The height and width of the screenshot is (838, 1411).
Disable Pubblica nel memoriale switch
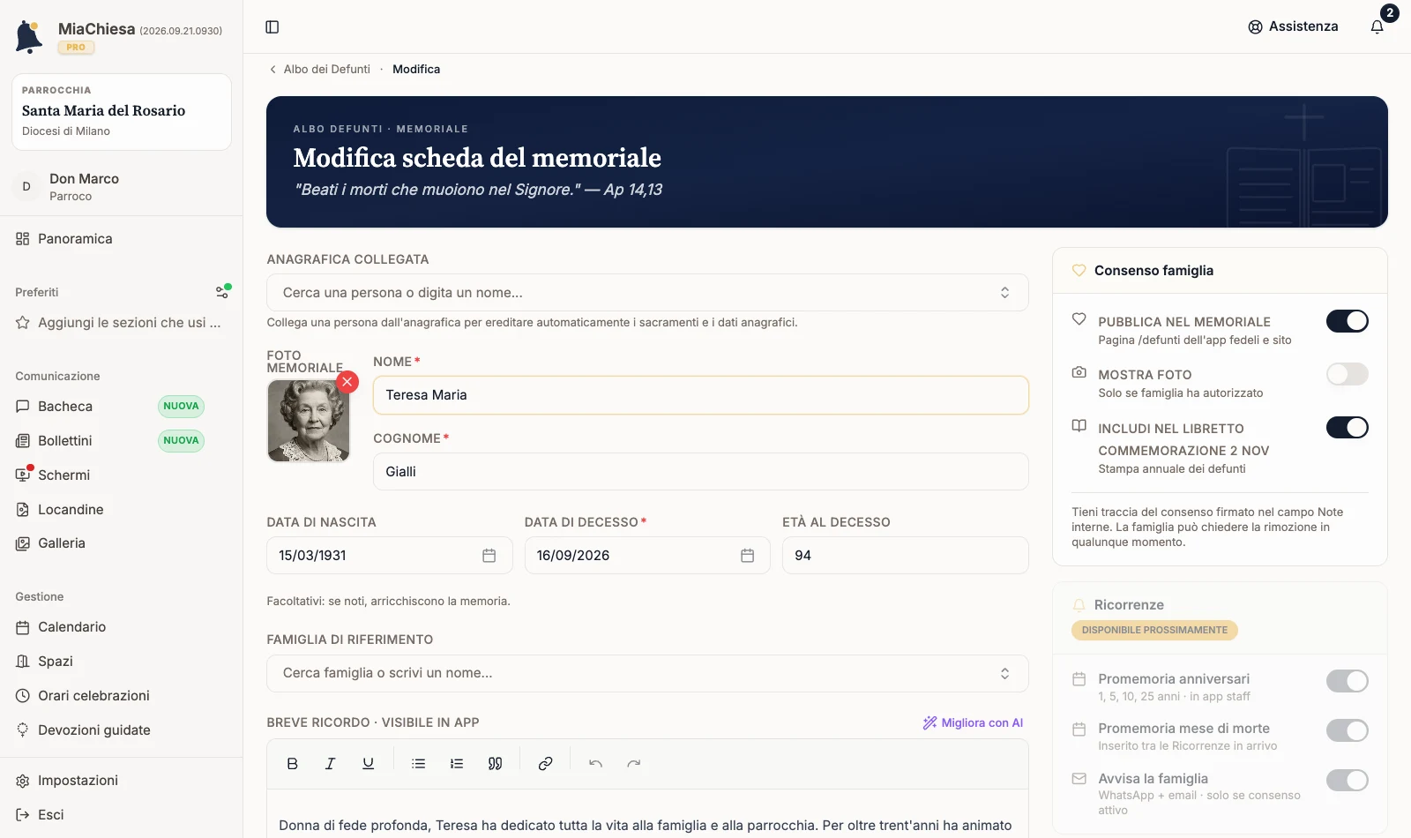[1348, 321]
